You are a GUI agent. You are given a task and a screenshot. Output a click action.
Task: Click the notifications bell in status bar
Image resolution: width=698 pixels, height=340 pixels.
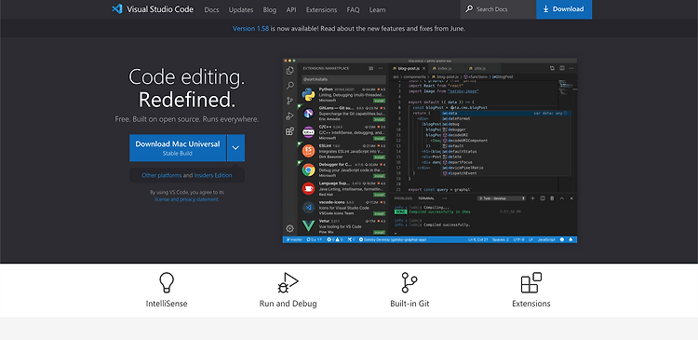pyautogui.click(x=570, y=239)
